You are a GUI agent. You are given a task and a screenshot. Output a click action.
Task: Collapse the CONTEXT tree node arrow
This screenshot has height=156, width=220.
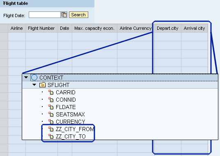point(26,77)
